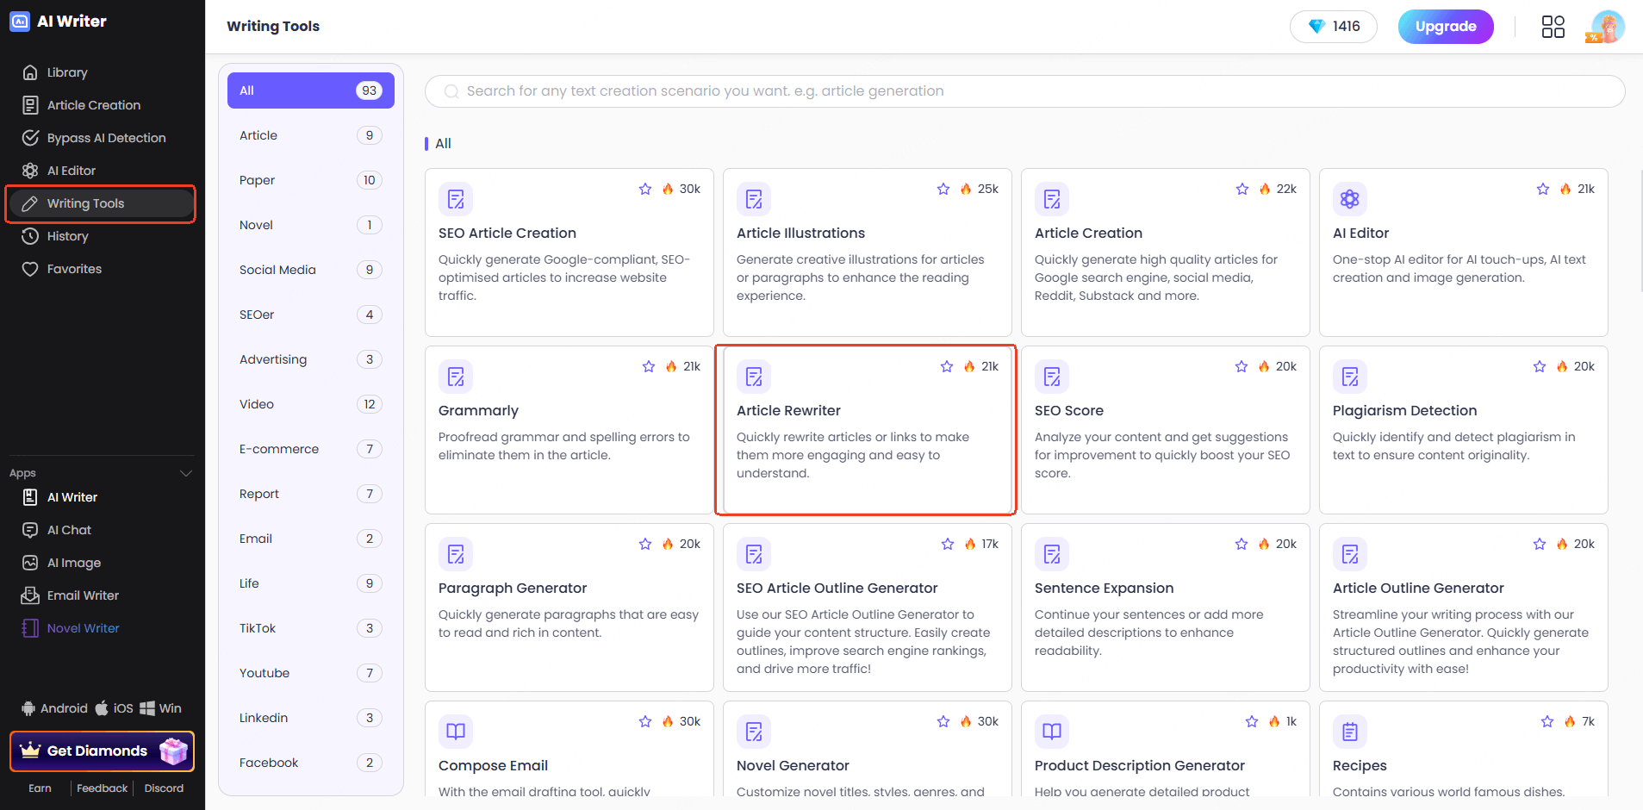The image size is (1643, 810).
Task: Click the diamond balance 1416 badge
Action: click(x=1333, y=27)
